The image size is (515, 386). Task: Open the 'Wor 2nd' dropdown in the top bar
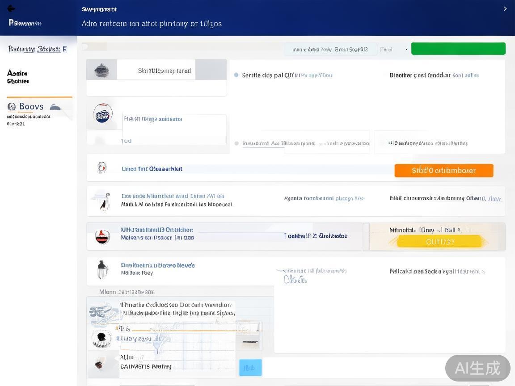coord(330,49)
